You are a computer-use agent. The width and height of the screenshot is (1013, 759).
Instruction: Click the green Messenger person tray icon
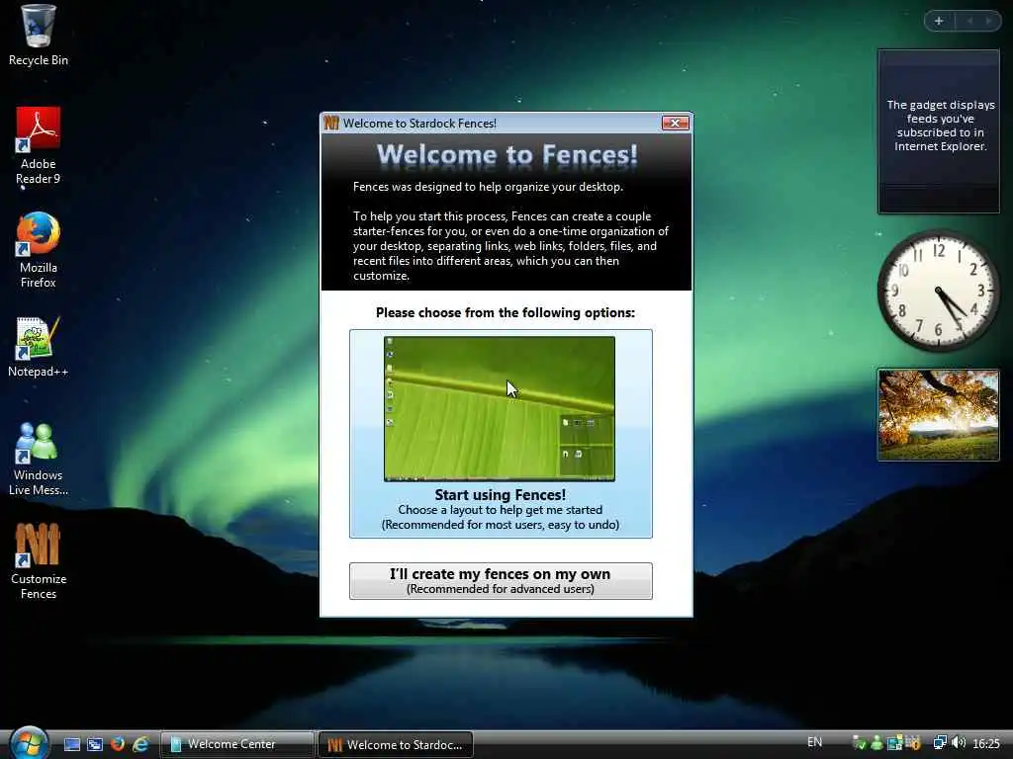pyautogui.click(x=876, y=743)
